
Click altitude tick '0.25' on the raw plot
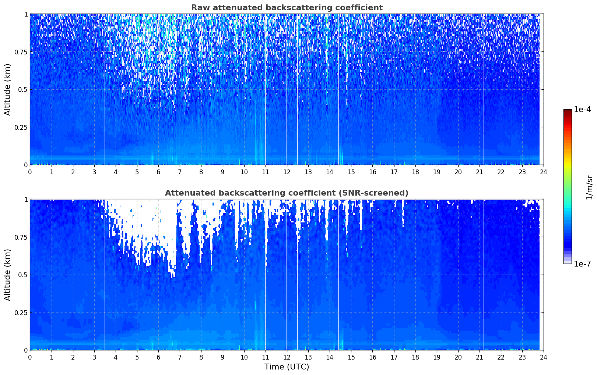click(21, 127)
